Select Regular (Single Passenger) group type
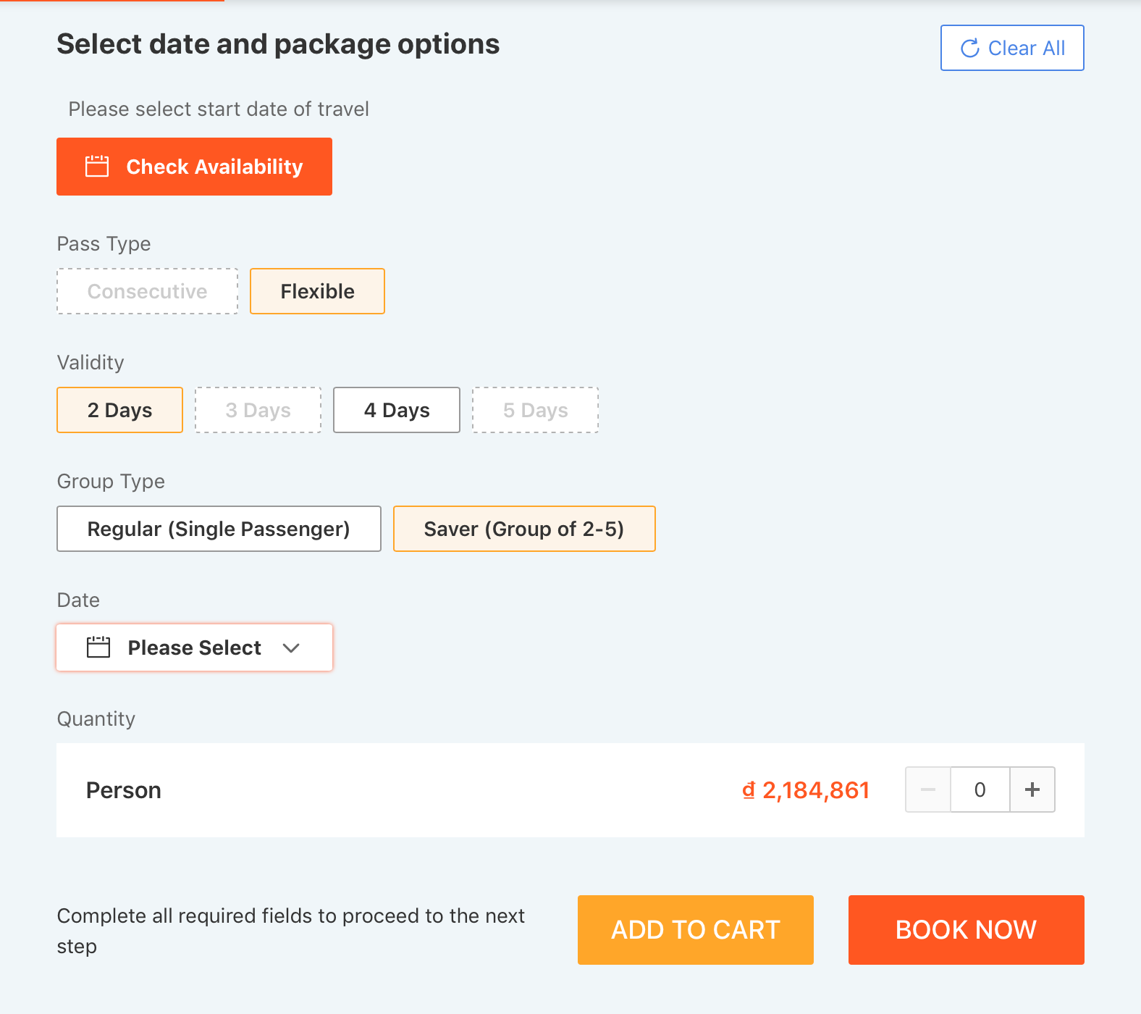 219,529
